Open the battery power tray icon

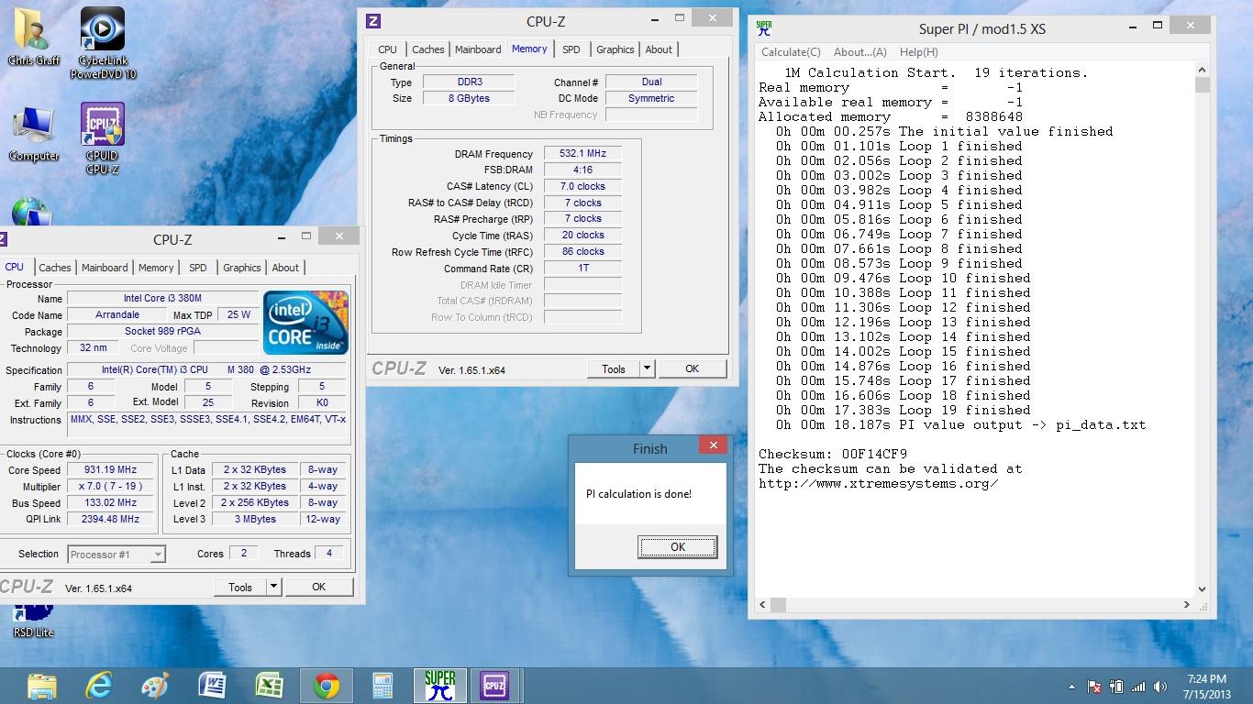click(1116, 687)
